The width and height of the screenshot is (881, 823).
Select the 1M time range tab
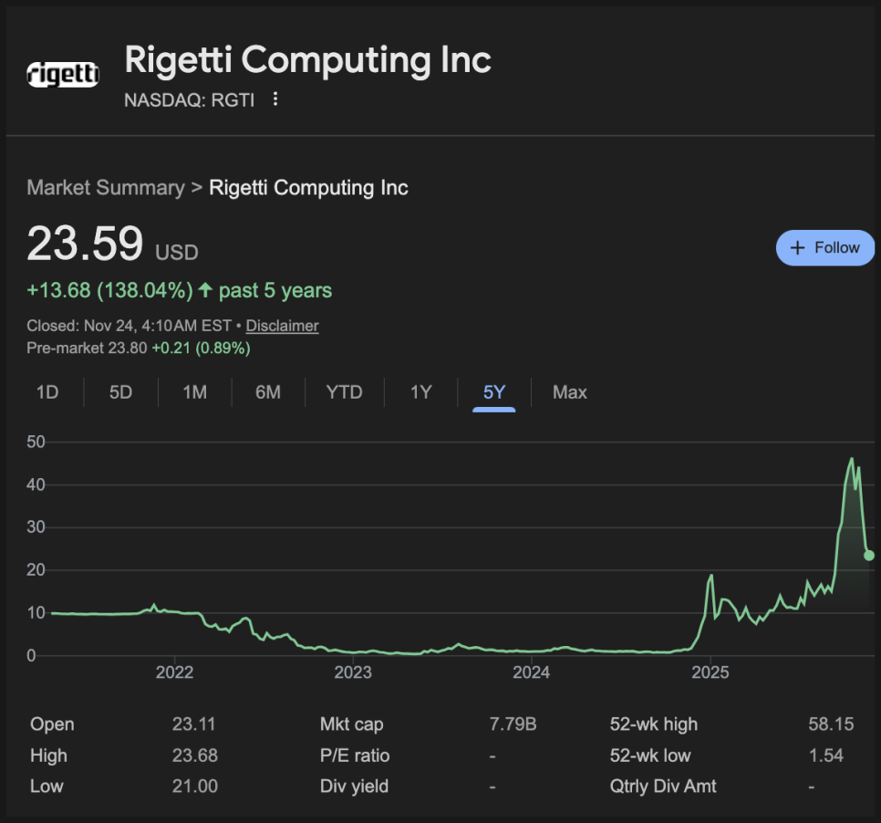pos(194,392)
